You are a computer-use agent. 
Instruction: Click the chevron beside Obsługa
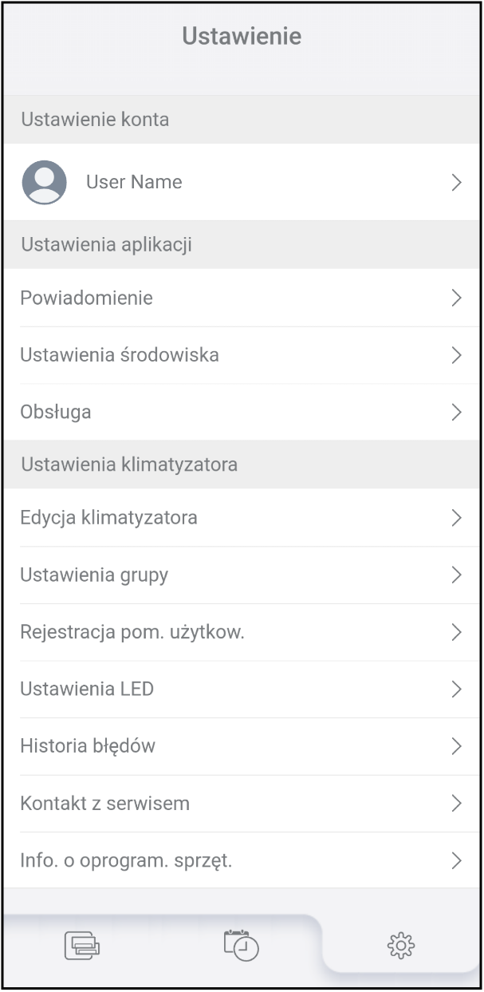(x=456, y=413)
